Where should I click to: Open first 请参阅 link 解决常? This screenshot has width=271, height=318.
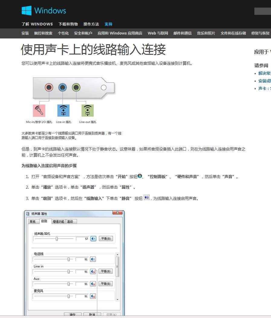point(265,73)
